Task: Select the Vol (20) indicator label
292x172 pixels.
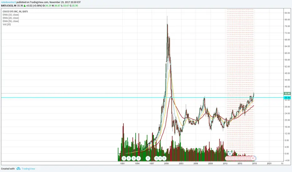Action: pos(7,24)
